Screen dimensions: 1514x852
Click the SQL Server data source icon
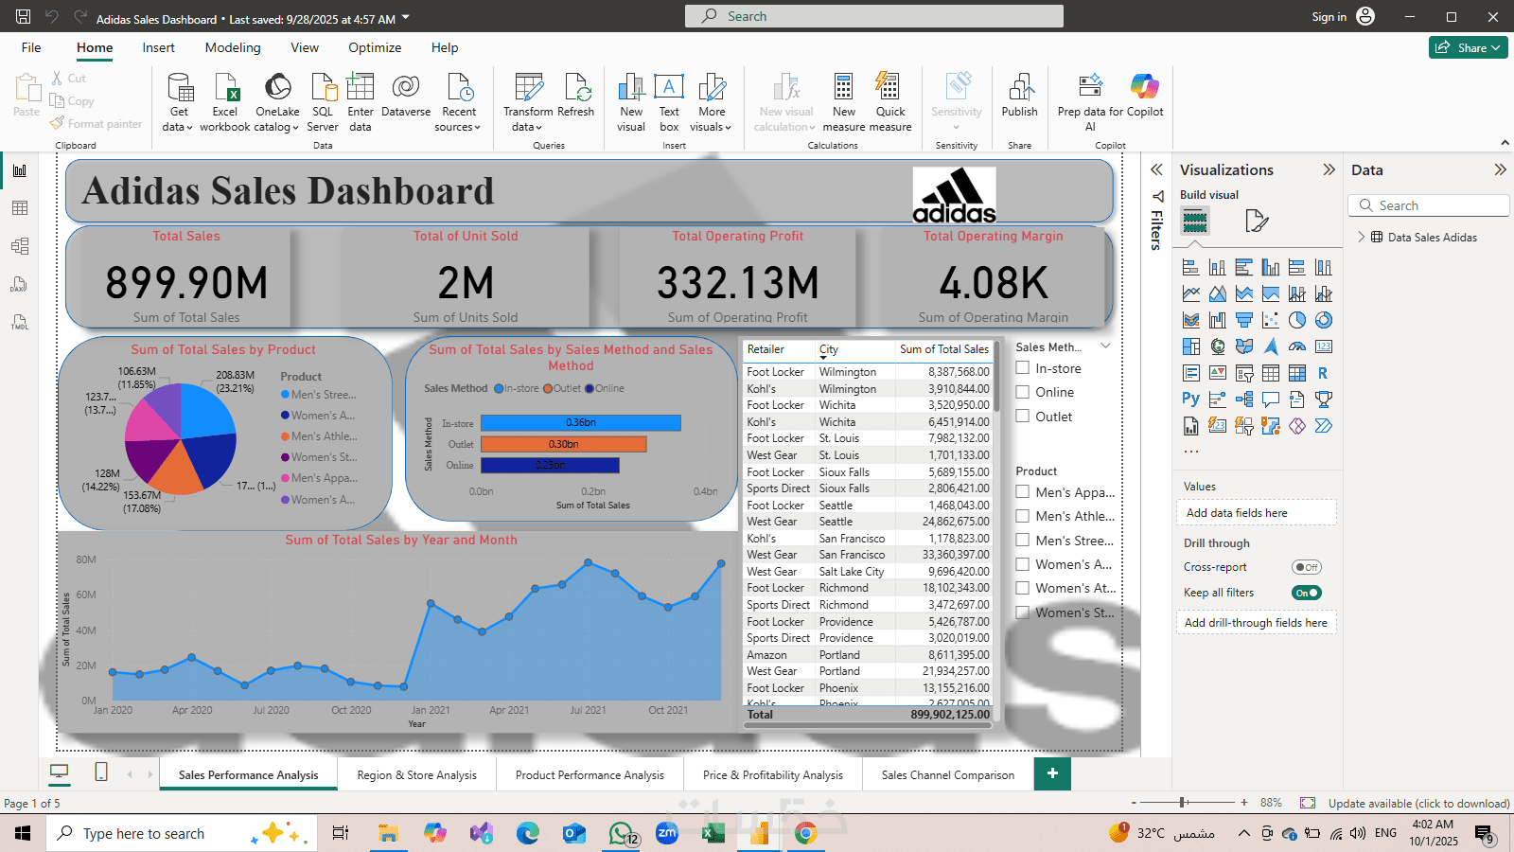(323, 102)
